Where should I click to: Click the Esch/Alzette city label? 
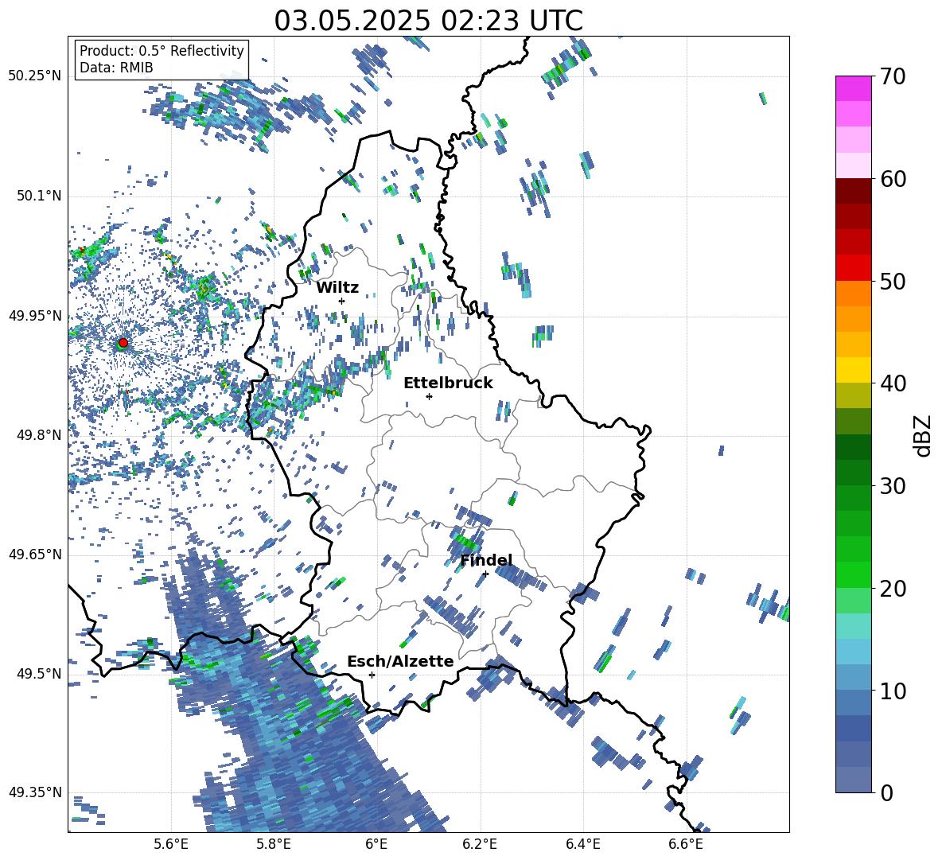pos(400,661)
